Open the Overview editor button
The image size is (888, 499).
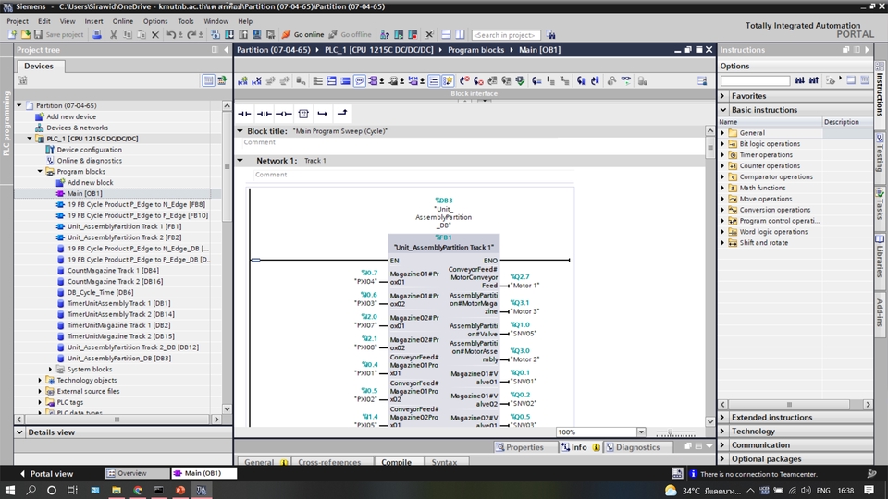[137, 473]
